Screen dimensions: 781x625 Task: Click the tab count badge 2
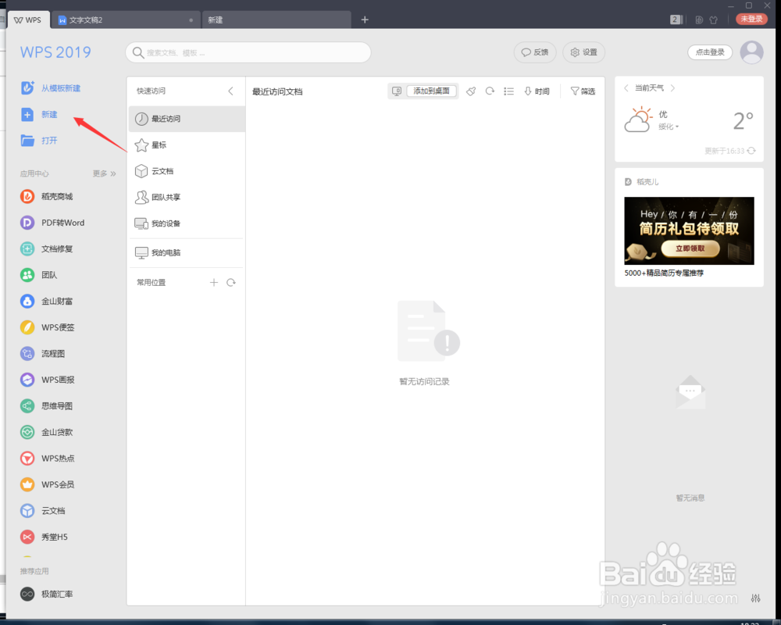point(676,20)
